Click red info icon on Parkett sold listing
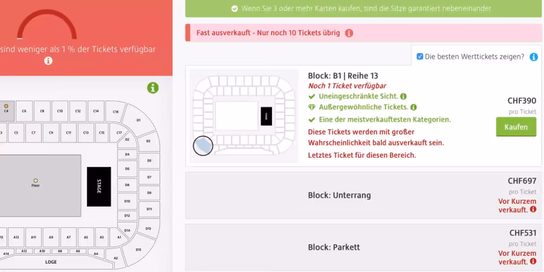544x272 pixels. click(533, 261)
